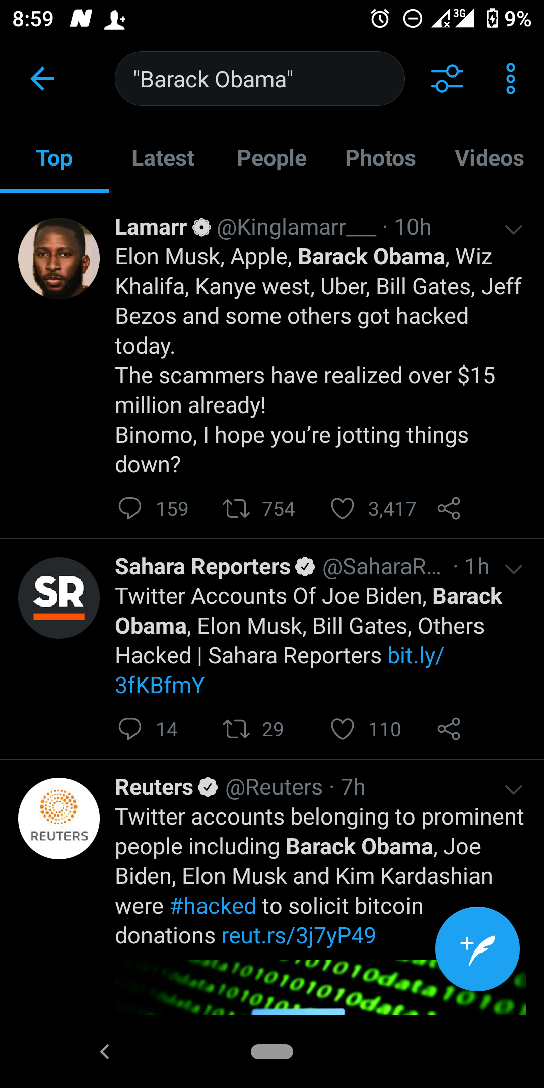This screenshot has height=1088, width=544.
Task: Expand options for Lamarr's tweet
Action: 513,230
